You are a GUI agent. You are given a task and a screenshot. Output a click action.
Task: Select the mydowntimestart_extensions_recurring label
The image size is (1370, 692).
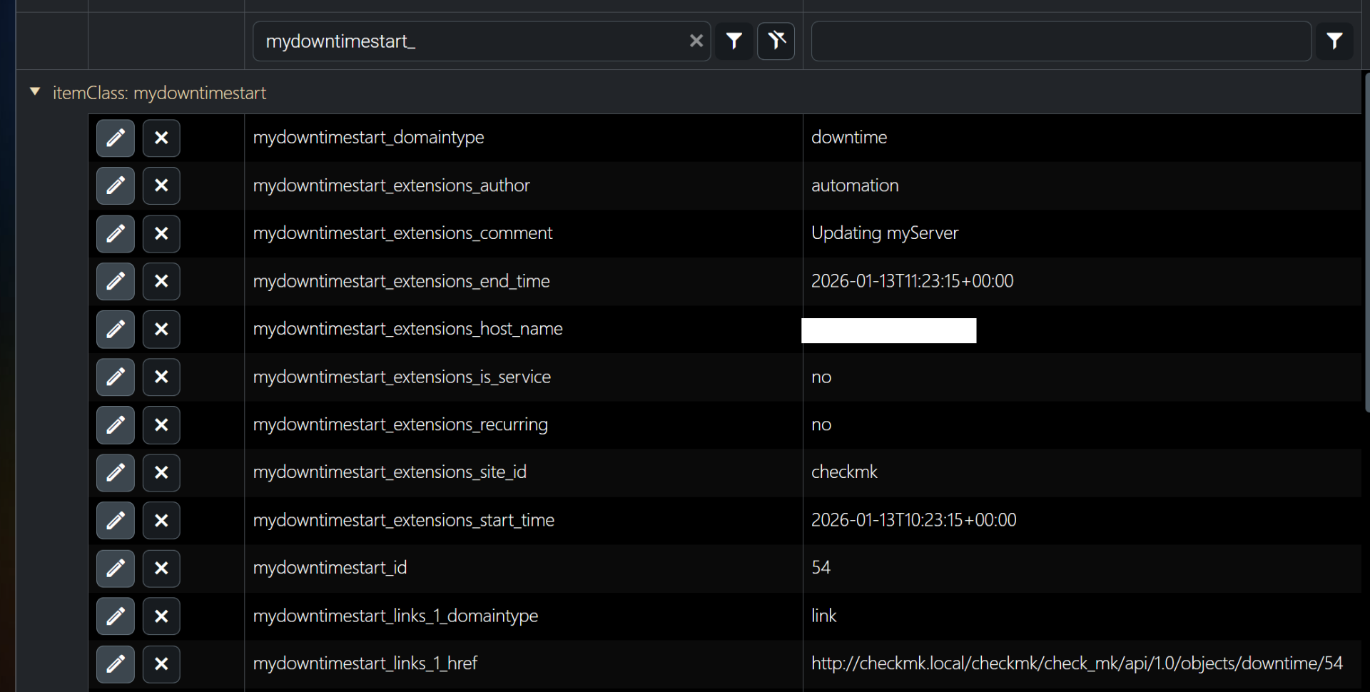click(400, 424)
